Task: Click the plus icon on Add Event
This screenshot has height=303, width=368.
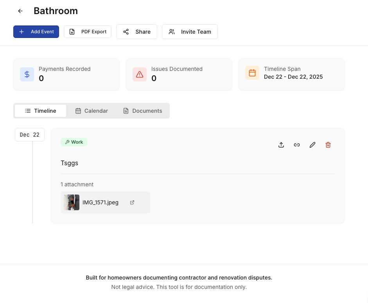Action: click(x=22, y=32)
